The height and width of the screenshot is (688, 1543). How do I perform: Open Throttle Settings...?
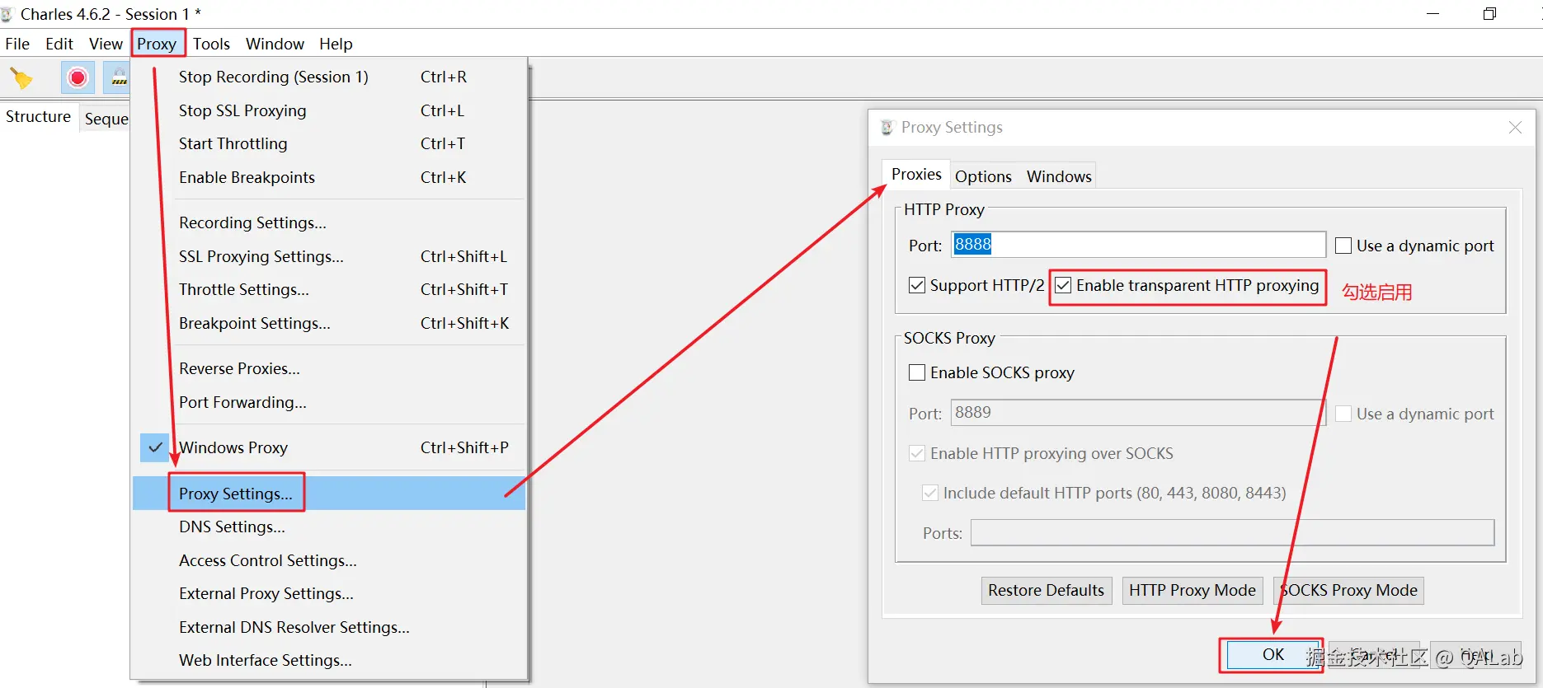pyautogui.click(x=329, y=289)
